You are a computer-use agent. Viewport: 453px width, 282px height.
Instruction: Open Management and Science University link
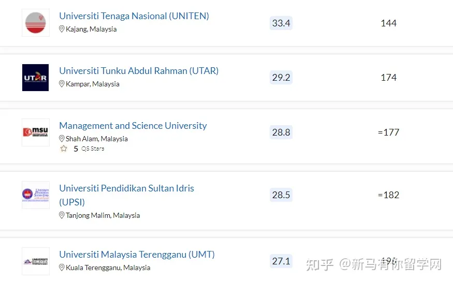[x=133, y=126]
